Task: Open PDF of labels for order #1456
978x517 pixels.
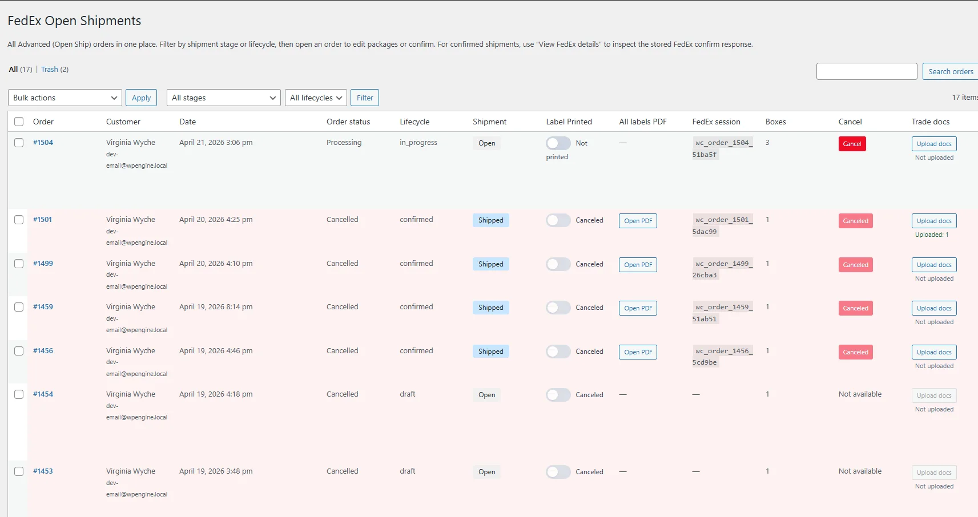Action: tap(638, 352)
